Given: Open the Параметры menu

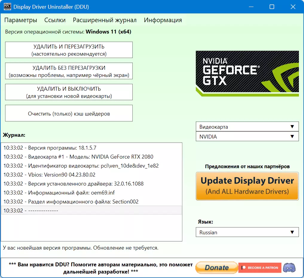Looking at the screenshot, I should coord(21,20).
